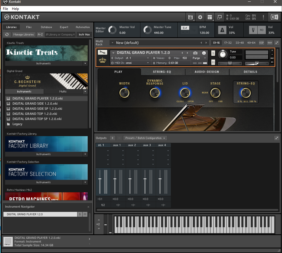Open Digital Grand Multis list
Image resolution: width=282 pixels, height=253 pixels.
click(63, 92)
